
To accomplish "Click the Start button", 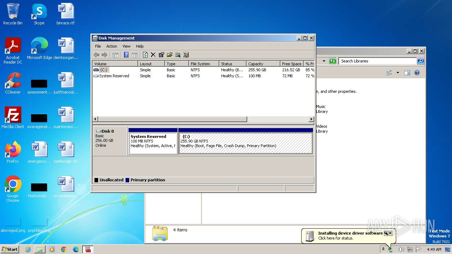I will (x=10, y=249).
